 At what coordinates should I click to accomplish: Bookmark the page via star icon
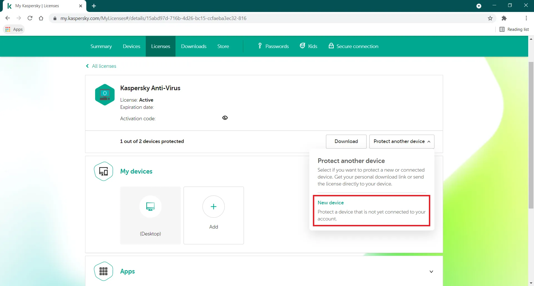tap(490, 18)
